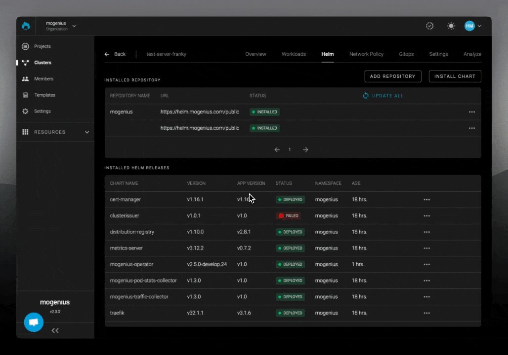508x355 pixels.
Task: Open Settings in the sidebar
Action: coord(42,111)
